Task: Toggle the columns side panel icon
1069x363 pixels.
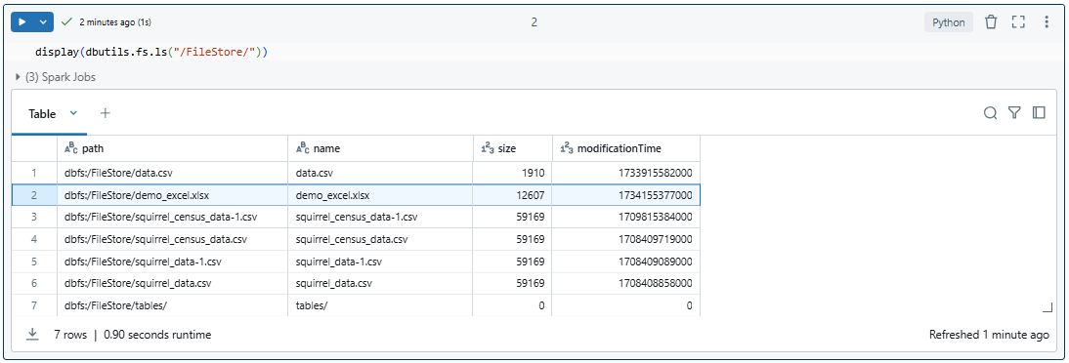Action: (1039, 113)
